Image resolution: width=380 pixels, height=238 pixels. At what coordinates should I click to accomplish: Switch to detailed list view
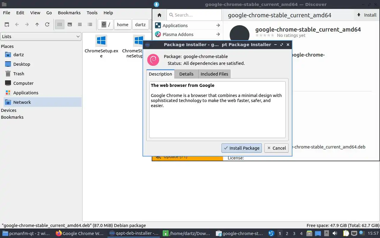pyautogui.click(x=90, y=24)
